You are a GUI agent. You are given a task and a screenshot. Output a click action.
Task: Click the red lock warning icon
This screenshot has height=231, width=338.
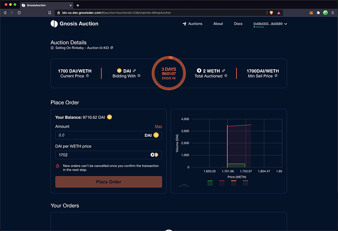(x=57, y=166)
